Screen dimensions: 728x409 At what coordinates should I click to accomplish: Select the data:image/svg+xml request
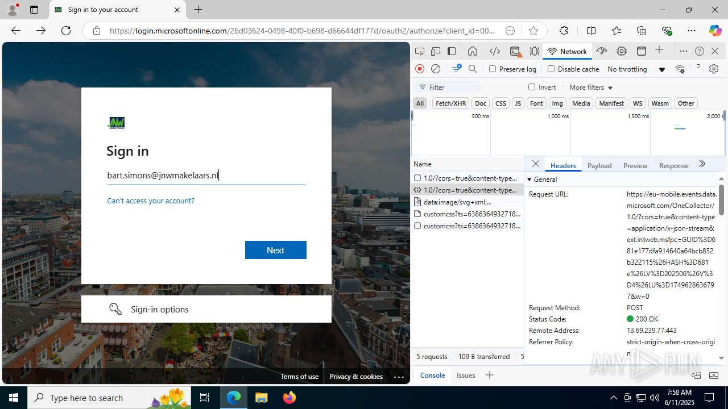coord(468,202)
